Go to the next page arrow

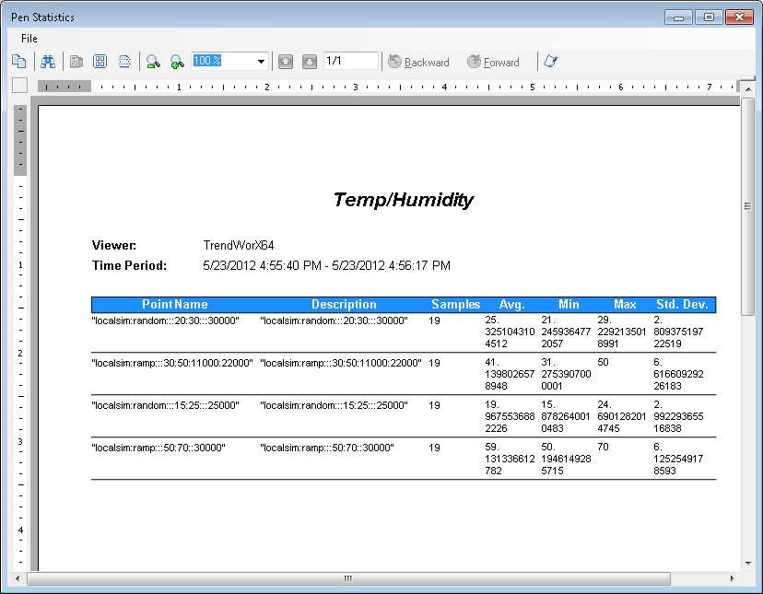coord(310,62)
